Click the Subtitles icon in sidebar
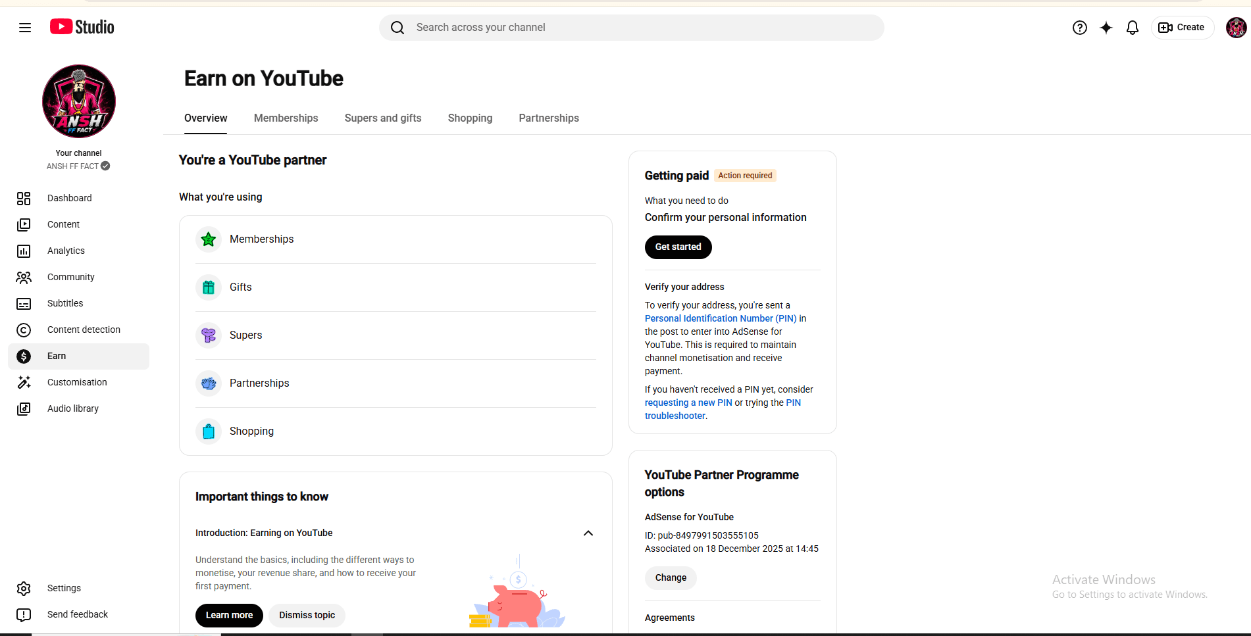The image size is (1251, 636). click(24, 303)
